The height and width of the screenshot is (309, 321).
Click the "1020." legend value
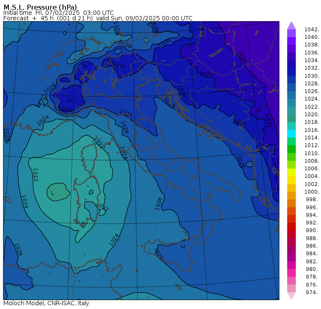click(312, 114)
